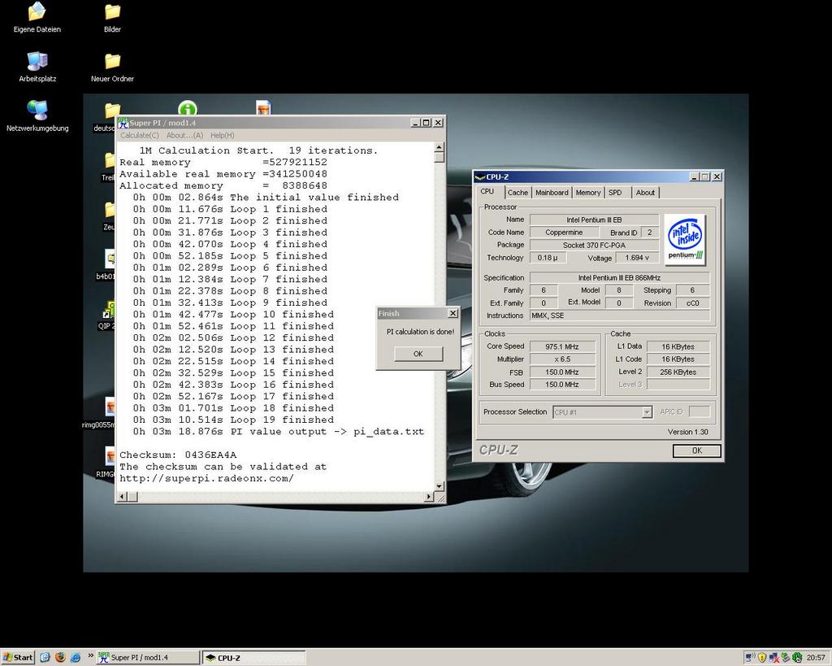Click the CPU-Z title bar icon
Screen dimensions: 832x666
479,176
